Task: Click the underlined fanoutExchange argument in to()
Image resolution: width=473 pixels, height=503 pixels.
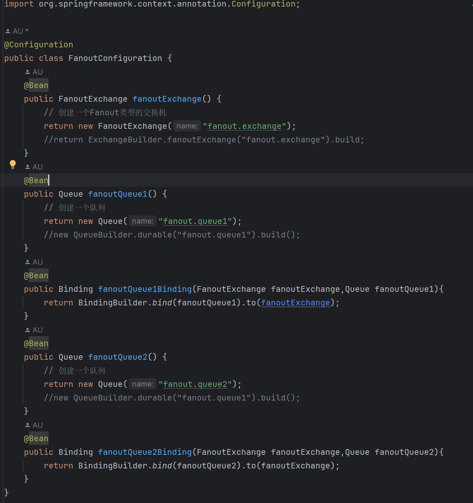Action: (296, 303)
